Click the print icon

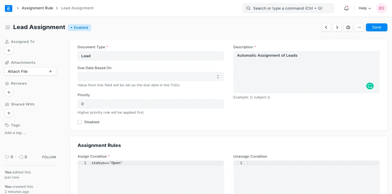click(x=348, y=27)
